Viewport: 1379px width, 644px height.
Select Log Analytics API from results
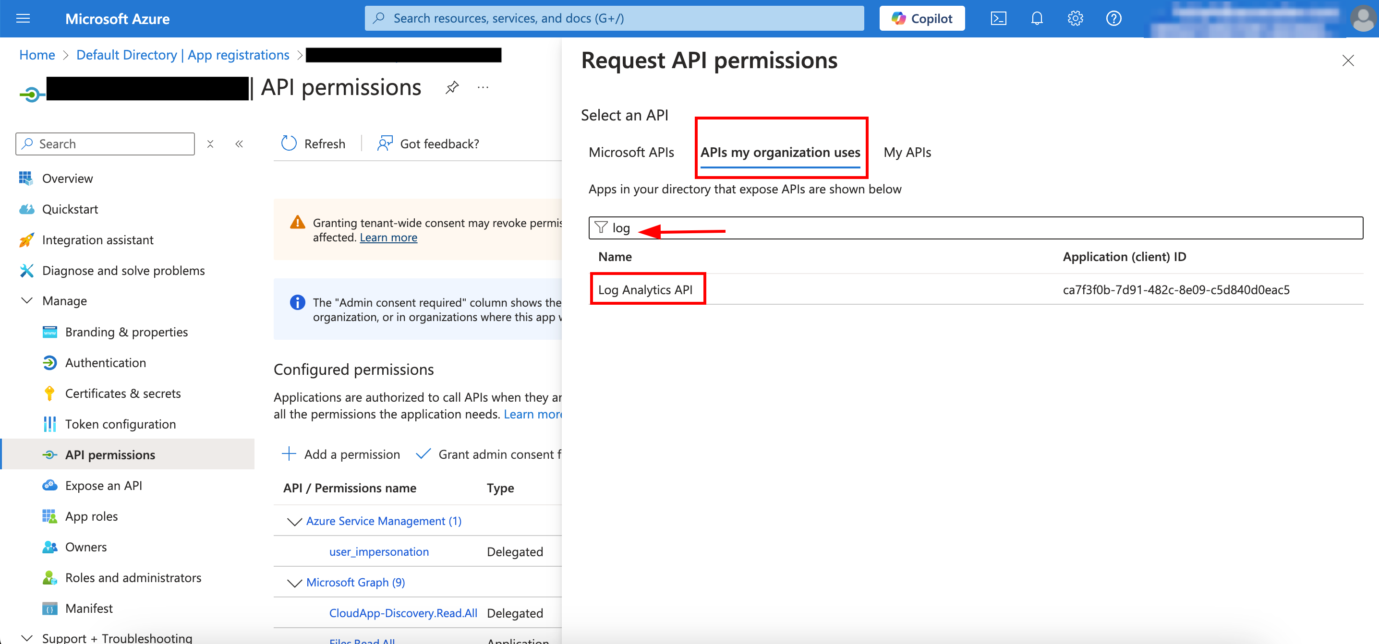[x=645, y=290]
